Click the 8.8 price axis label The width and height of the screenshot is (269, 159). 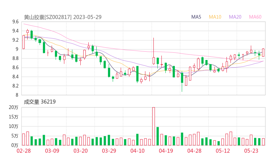point(15,58)
